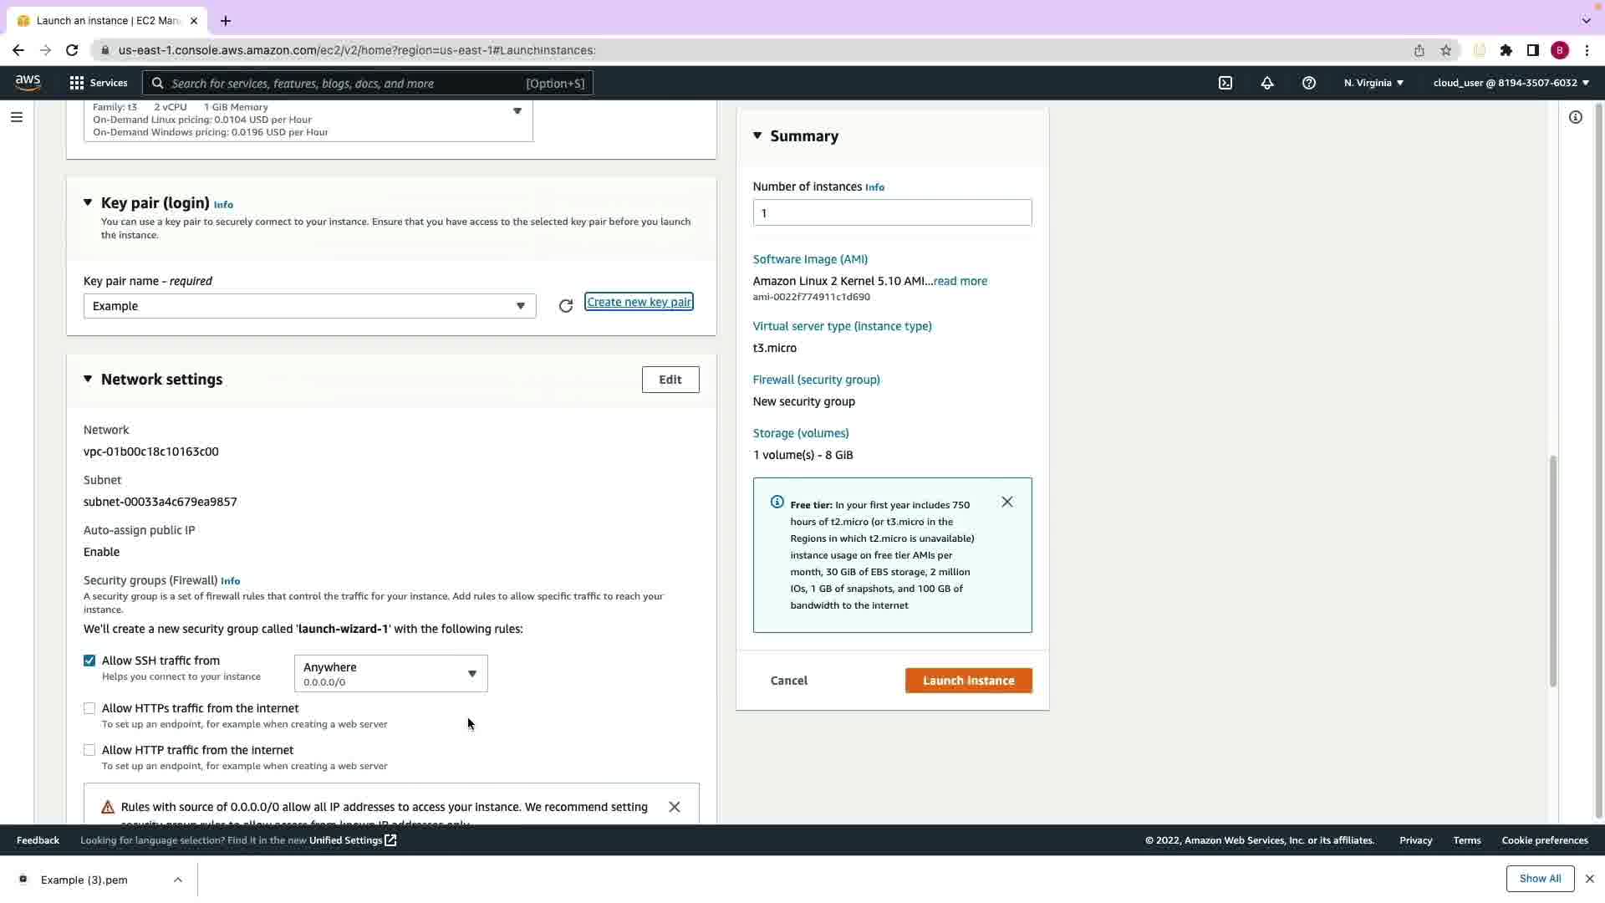
Task: Open the SSH source Anywhere dropdown
Action: click(x=390, y=674)
